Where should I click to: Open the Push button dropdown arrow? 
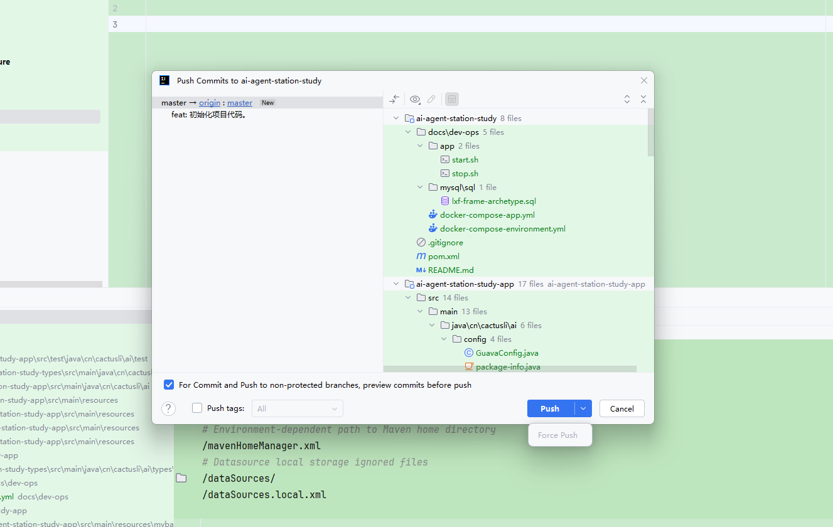point(583,408)
